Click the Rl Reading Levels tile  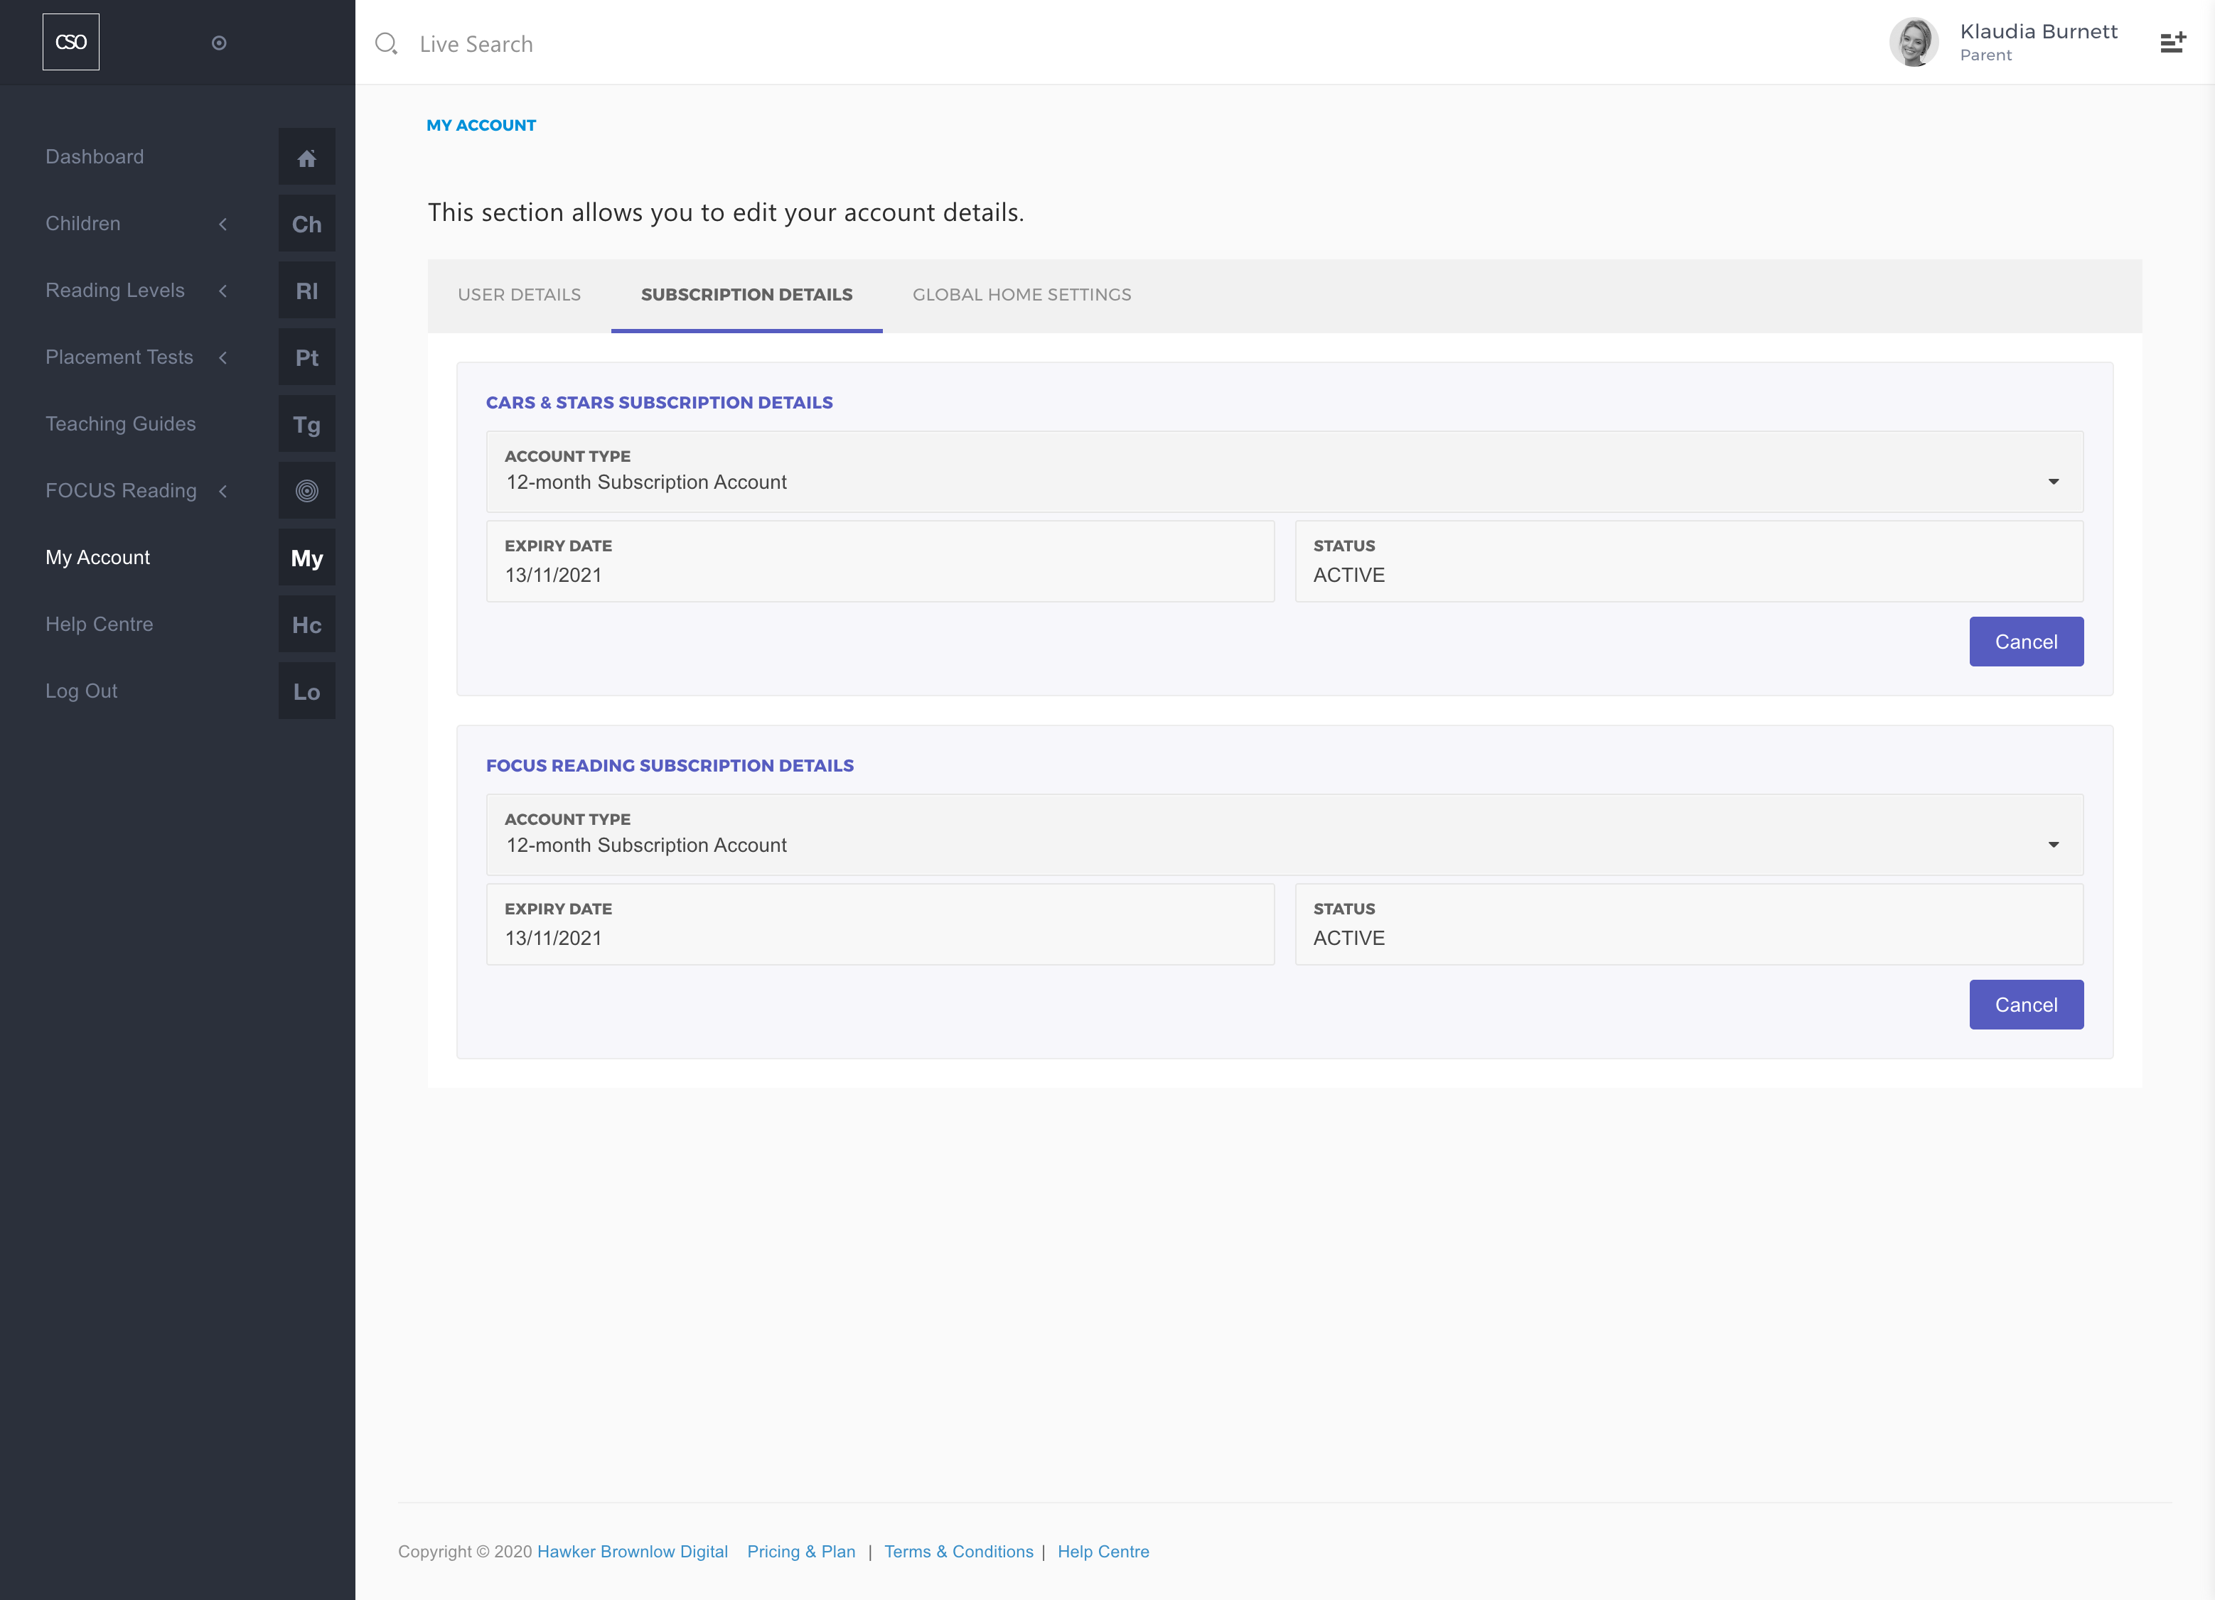pos(306,291)
